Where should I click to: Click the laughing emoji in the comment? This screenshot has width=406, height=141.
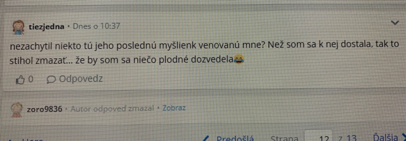pyautogui.click(x=239, y=60)
